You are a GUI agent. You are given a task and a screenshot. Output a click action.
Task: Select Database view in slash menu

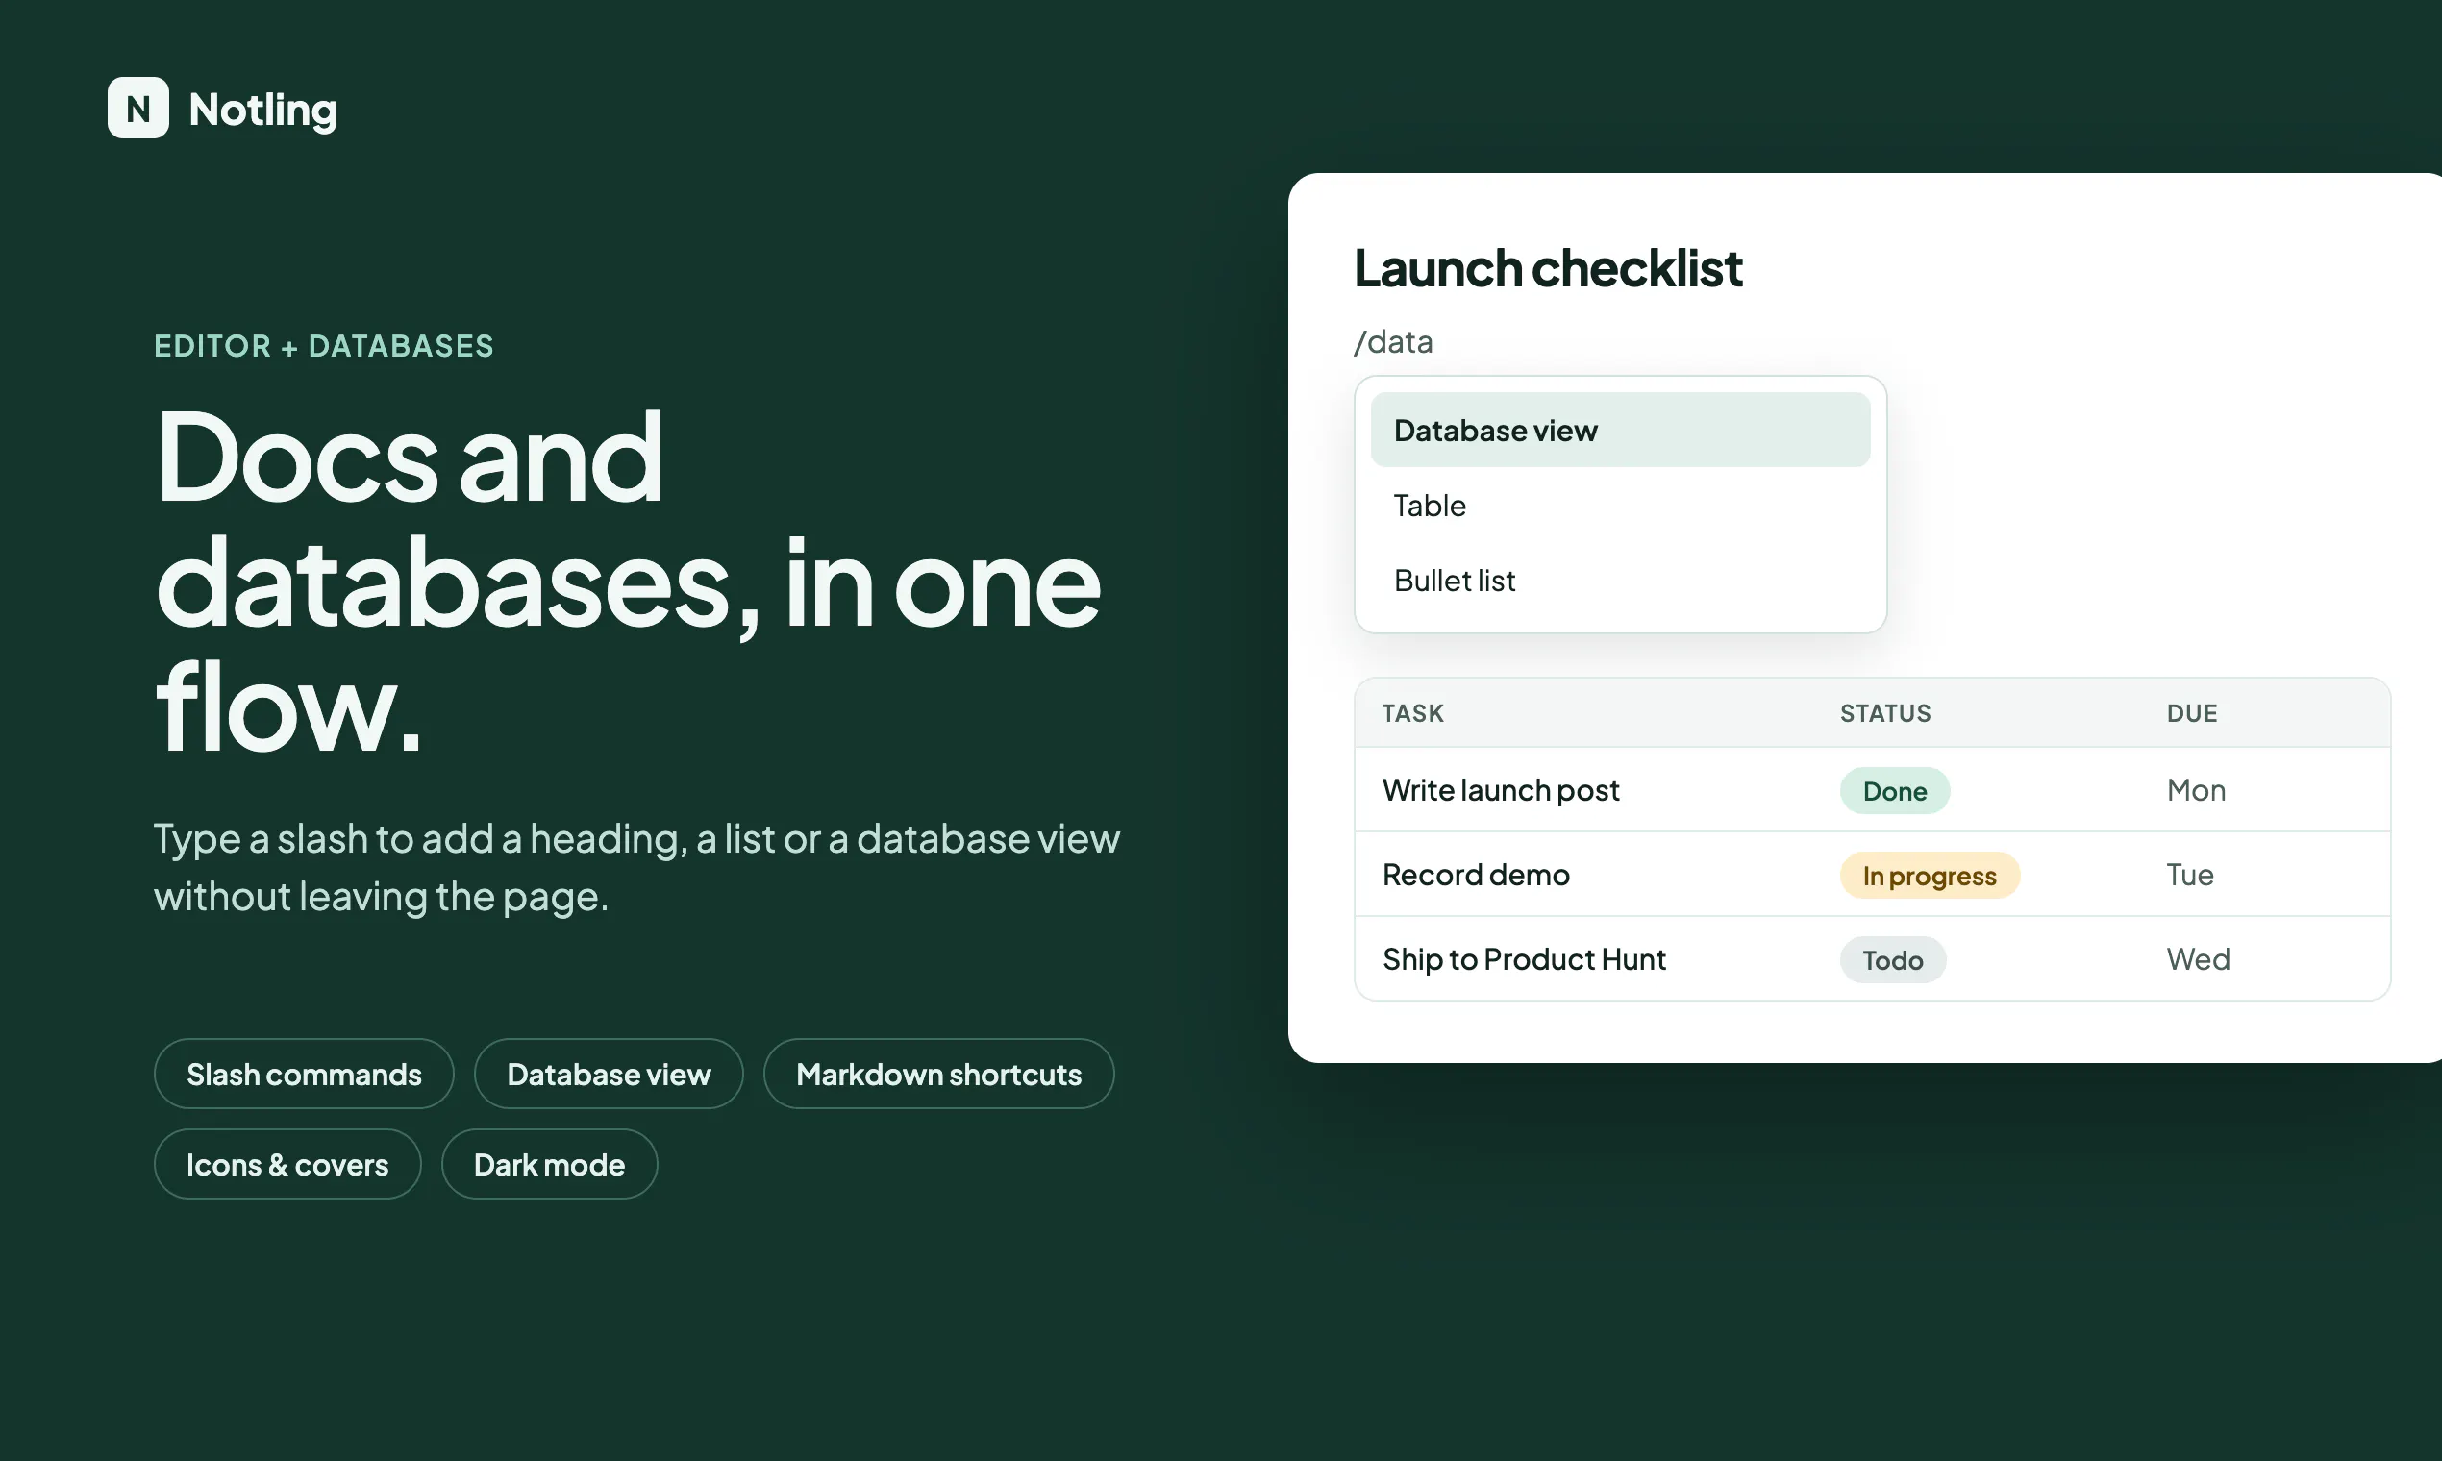tap(1620, 431)
